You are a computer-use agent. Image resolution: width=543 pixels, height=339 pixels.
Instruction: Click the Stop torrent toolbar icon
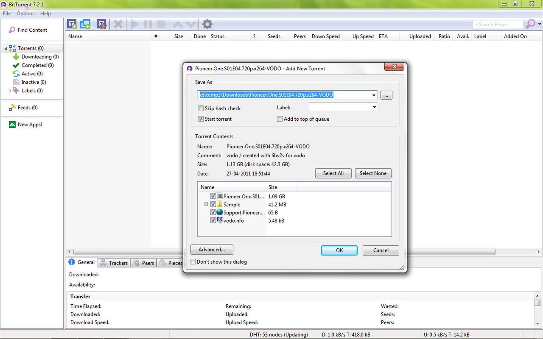[x=161, y=24]
